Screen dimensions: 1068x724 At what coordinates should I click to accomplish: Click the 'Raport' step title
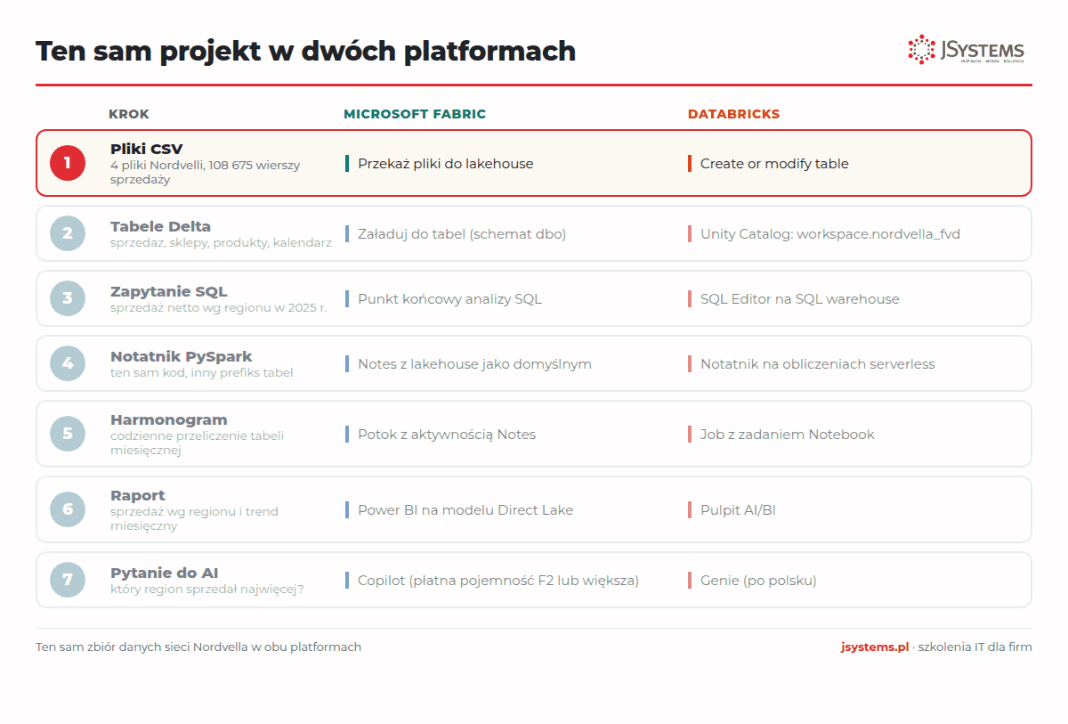pyautogui.click(x=138, y=495)
